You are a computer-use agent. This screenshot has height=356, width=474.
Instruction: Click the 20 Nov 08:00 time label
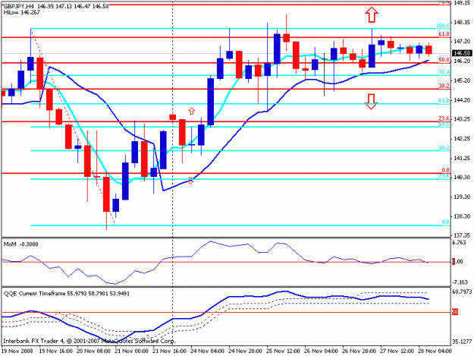click(94, 351)
